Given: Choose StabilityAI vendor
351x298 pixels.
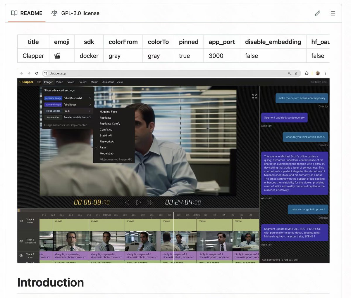Looking at the screenshot, I should [114, 136].
